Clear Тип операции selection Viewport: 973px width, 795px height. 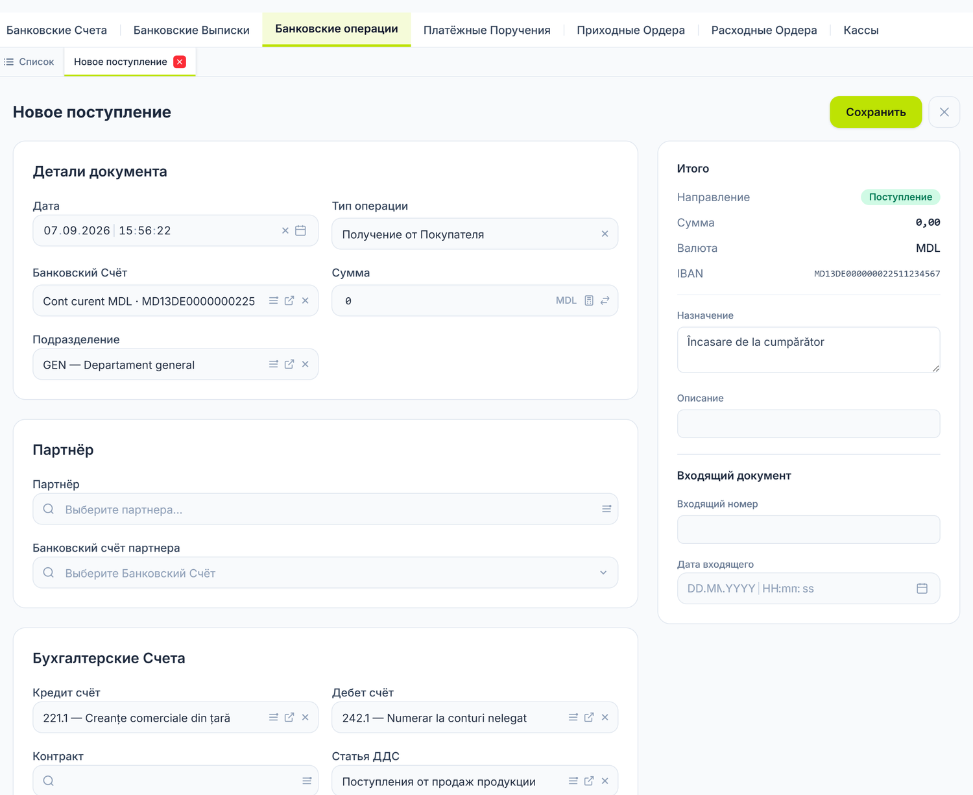pyautogui.click(x=605, y=234)
